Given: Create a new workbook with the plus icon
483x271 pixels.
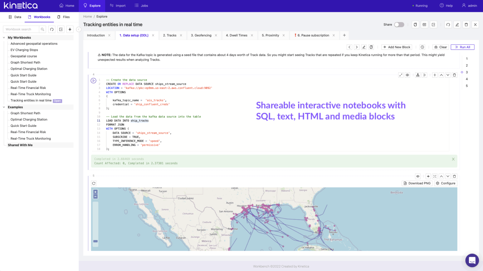Looking at the screenshot, I should click(x=70, y=29).
